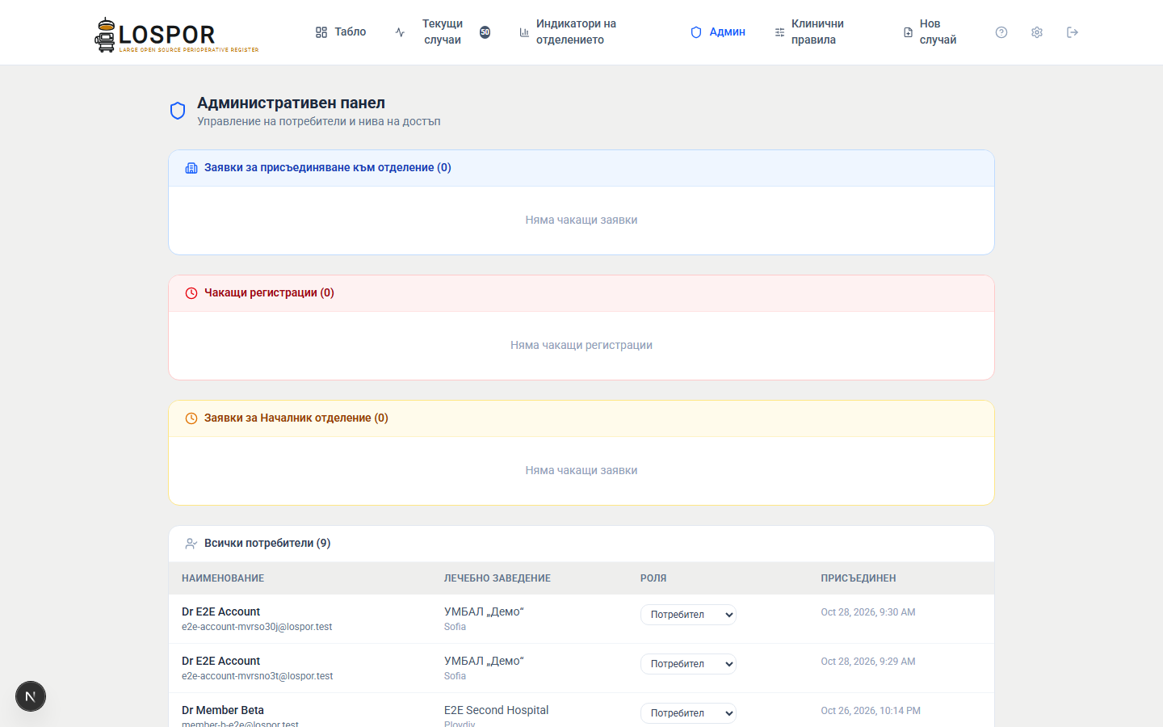
Task: Click the LOSPOR logo
Action: click(177, 35)
